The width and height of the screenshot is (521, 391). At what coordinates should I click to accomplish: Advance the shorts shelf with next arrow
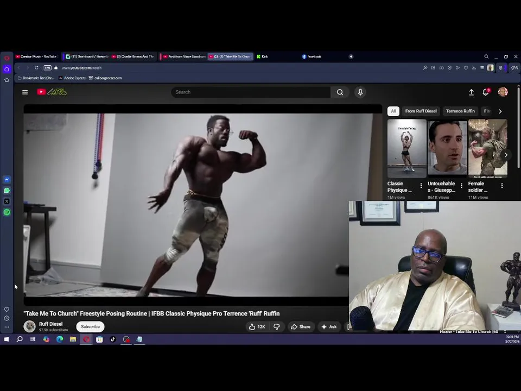[506, 155]
